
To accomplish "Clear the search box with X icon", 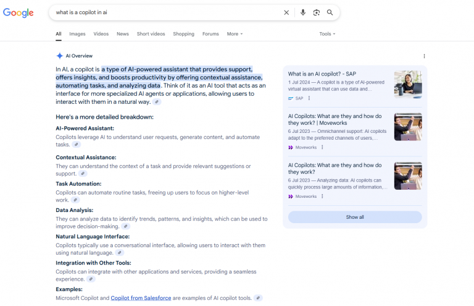I will [x=286, y=12].
